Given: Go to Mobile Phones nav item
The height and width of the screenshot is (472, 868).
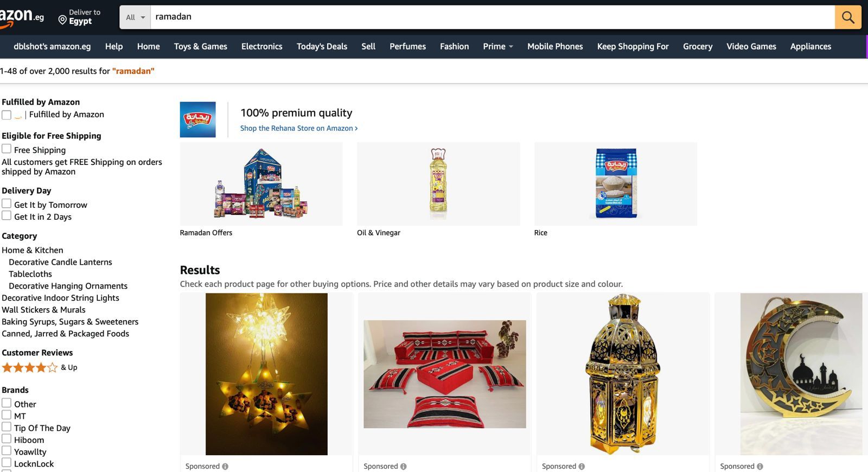Looking at the screenshot, I should point(555,47).
